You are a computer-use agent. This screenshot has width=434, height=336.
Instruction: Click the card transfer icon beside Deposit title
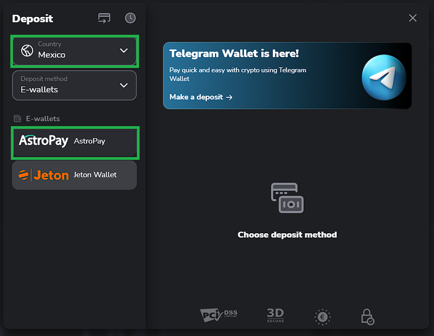(104, 18)
